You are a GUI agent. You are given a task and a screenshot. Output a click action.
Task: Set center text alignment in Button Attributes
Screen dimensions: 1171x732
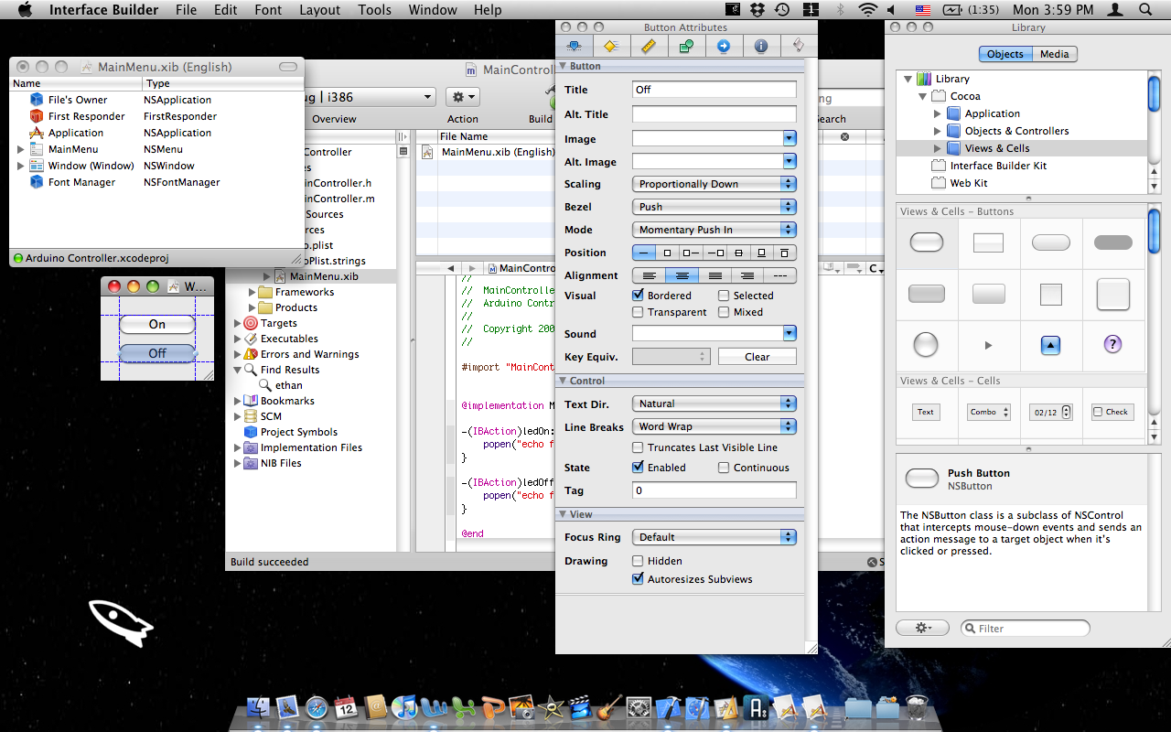682,275
